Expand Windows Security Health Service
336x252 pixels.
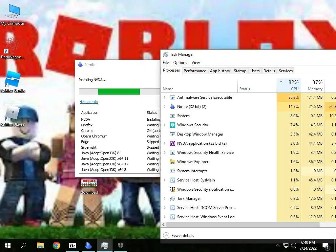coord(165,152)
